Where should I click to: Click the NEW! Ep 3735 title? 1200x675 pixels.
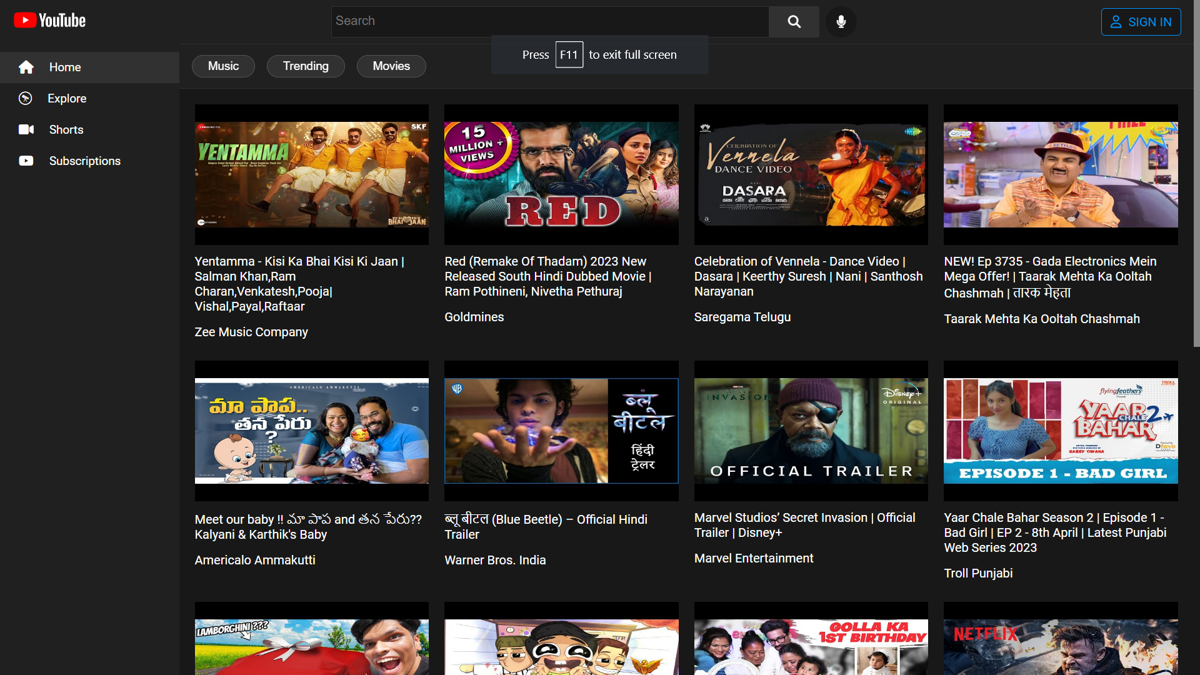click(1050, 277)
